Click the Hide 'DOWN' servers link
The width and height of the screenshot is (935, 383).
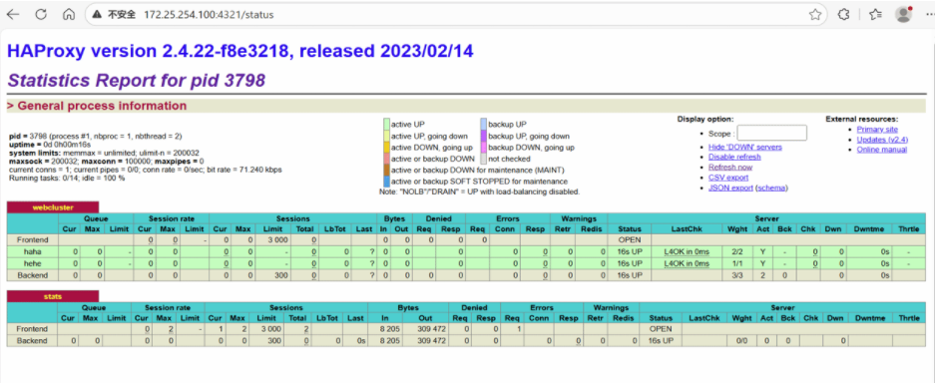tap(744, 147)
